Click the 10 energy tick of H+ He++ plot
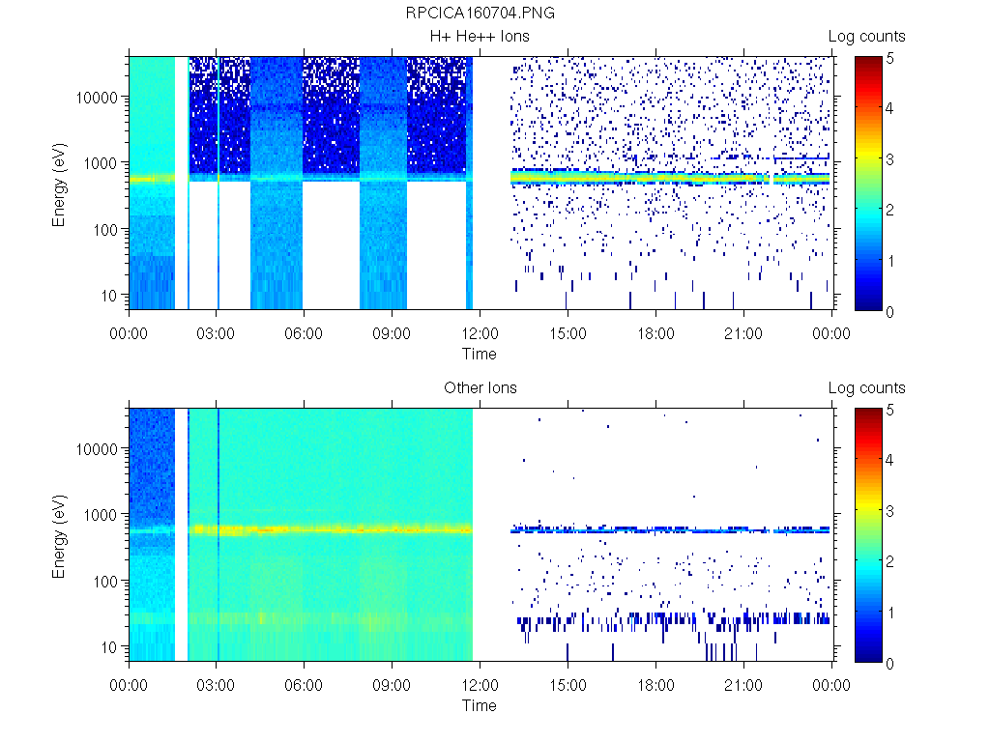 click(108, 296)
